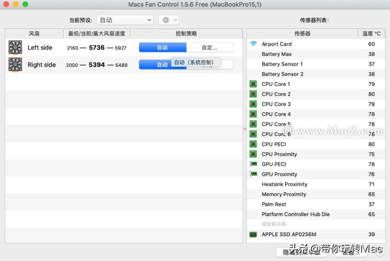Select the CPU Core 2 sensor label
390x261 pixels.
tap(276, 94)
